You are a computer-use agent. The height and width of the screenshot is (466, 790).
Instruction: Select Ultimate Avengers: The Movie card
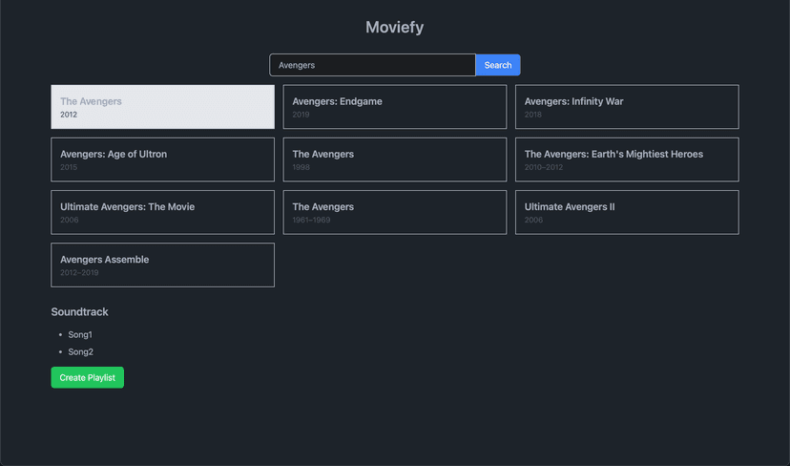tap(162, 212)
